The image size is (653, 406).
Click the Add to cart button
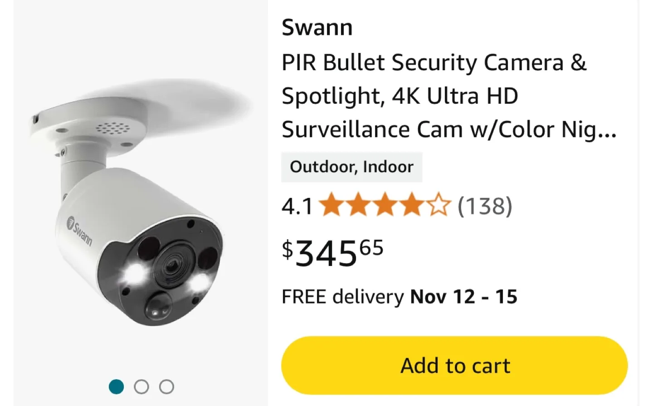coord(455,365)
